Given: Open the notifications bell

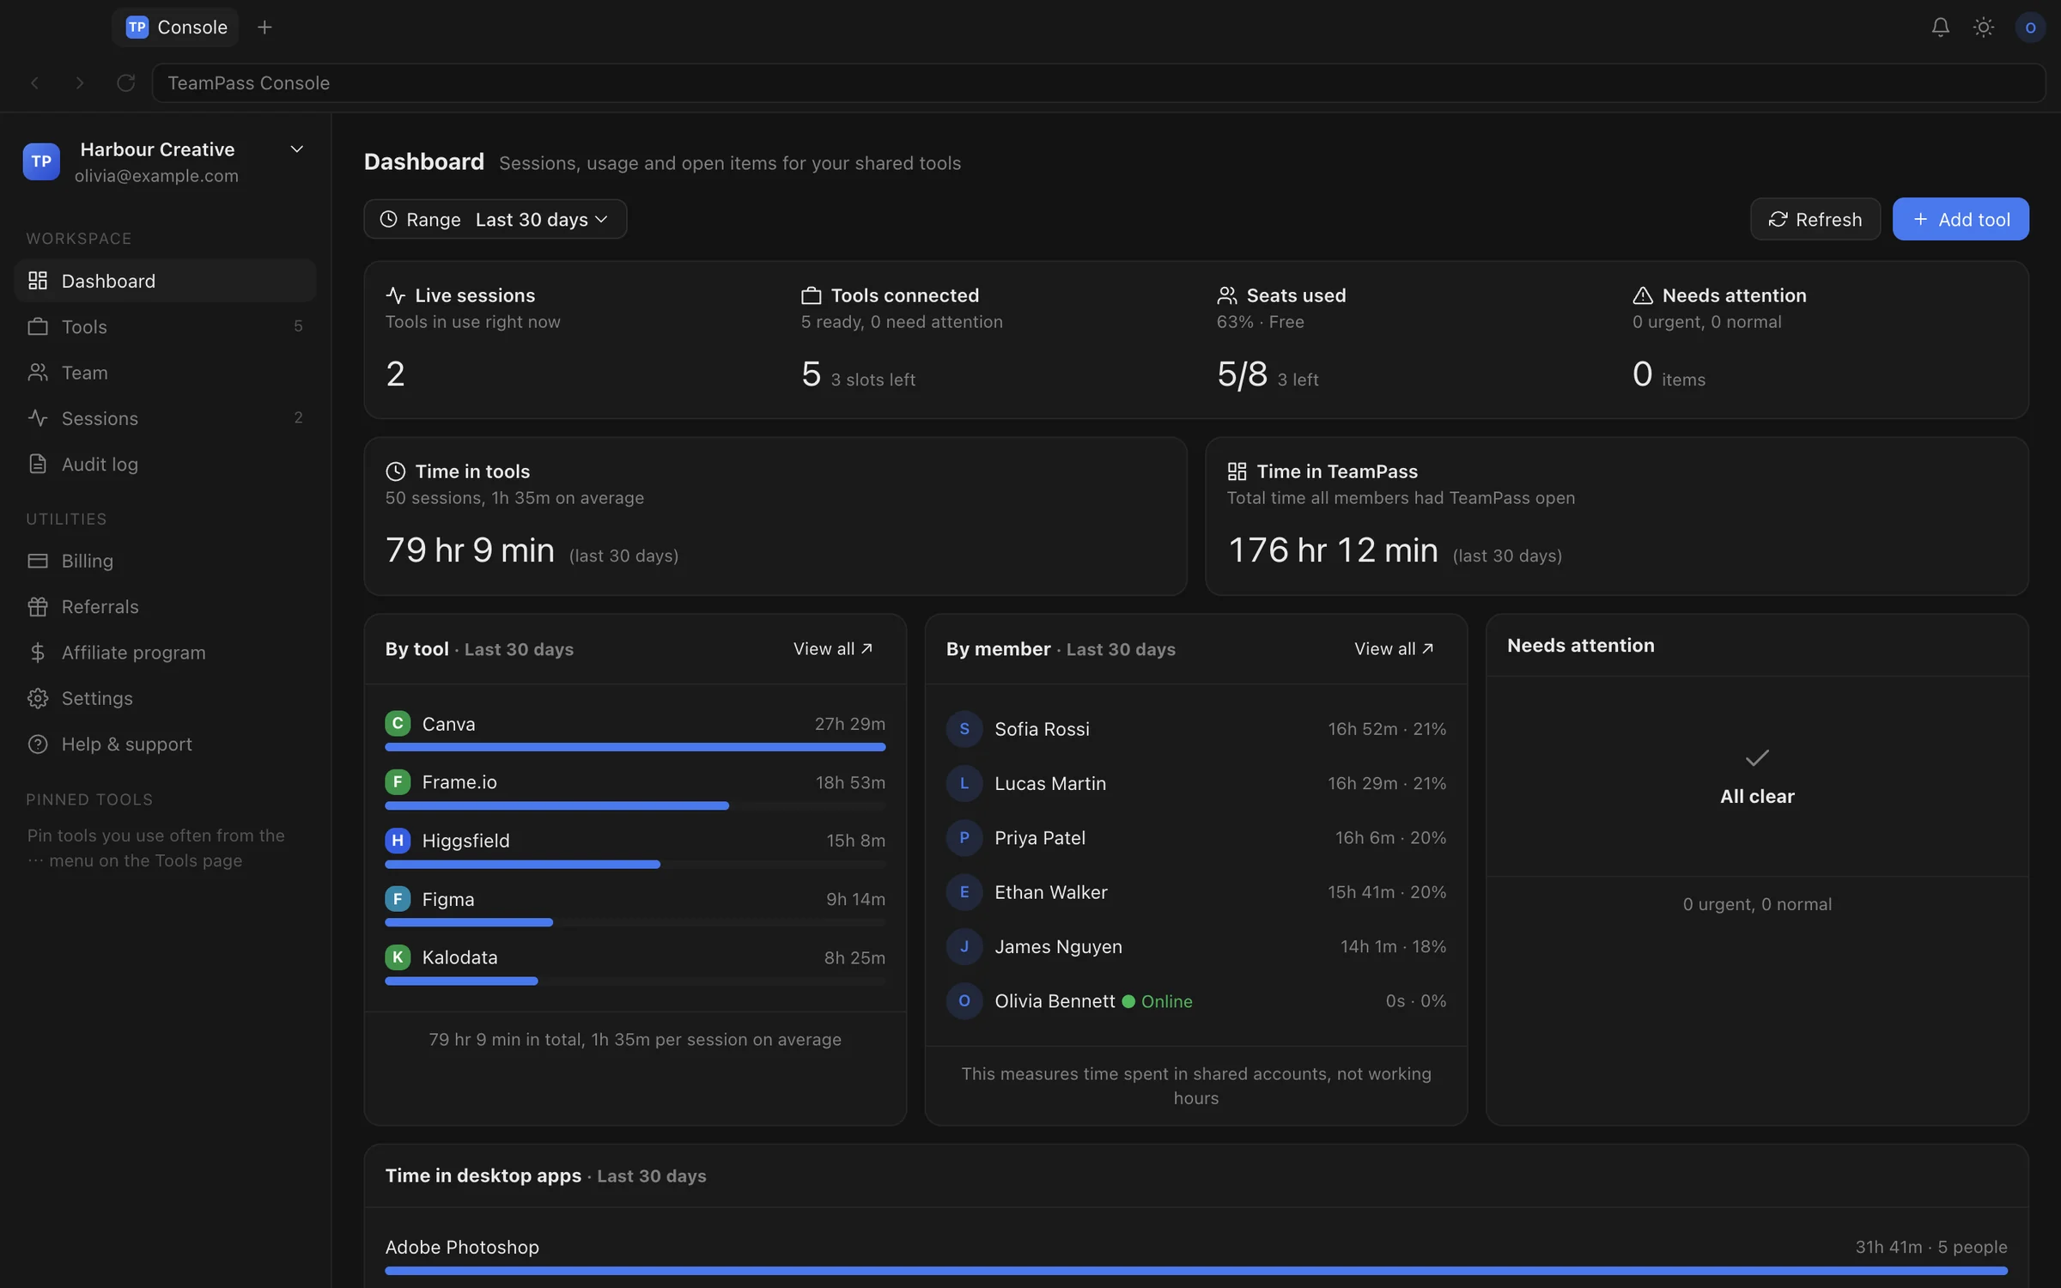Looking at the screenshot, I should (1940, 27).
